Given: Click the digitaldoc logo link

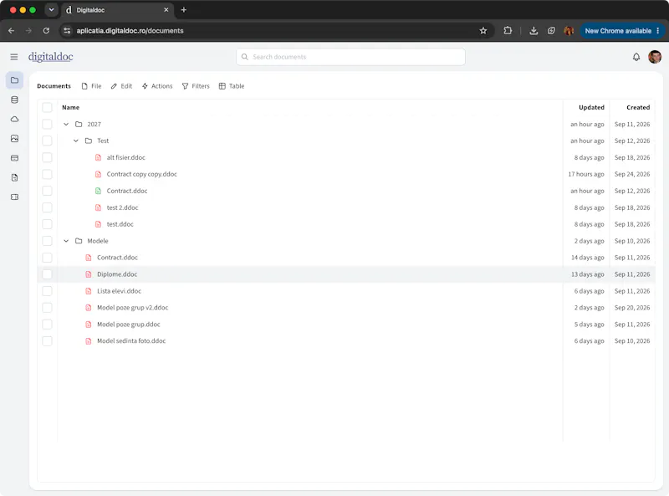Looking at the screenshot, I should coord(51,57).
